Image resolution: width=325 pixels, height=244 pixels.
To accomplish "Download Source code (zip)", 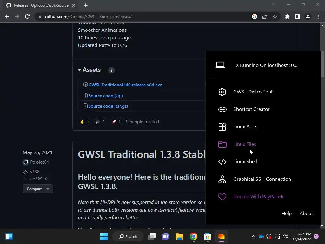I will pyautogui.click(x=105, y=96).
